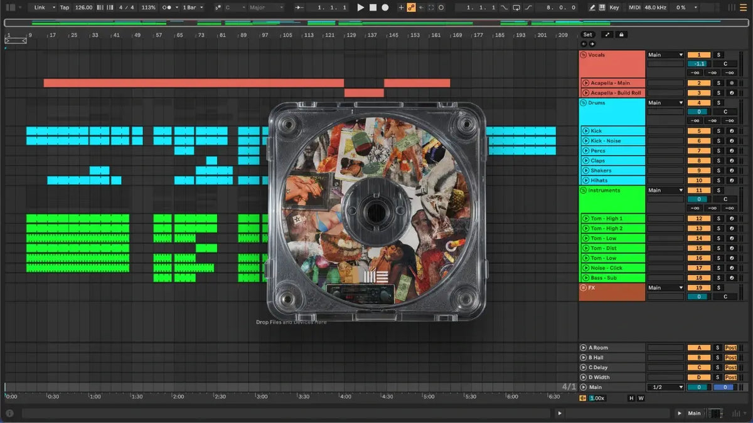Fold the Drums group track
Image resolution: width=753 pixels, height=423 pixels.
(x=583, y=103)
